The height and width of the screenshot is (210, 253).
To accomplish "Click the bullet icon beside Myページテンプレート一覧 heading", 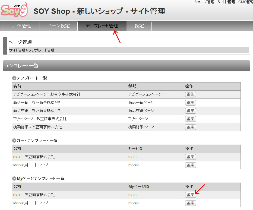I will (x=14, y=179).
